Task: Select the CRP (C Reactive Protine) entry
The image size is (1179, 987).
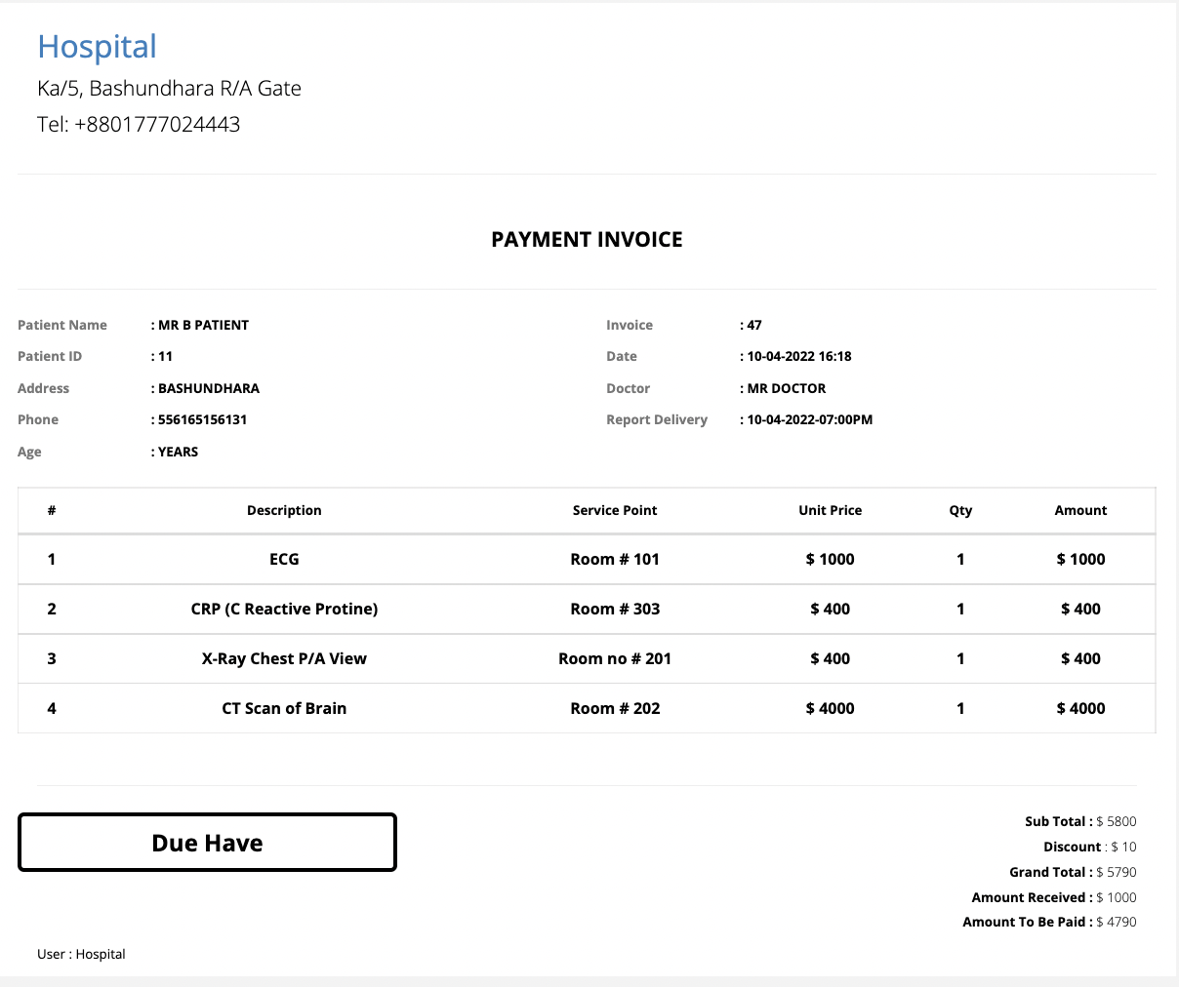Action: click(x=284, y=610)
